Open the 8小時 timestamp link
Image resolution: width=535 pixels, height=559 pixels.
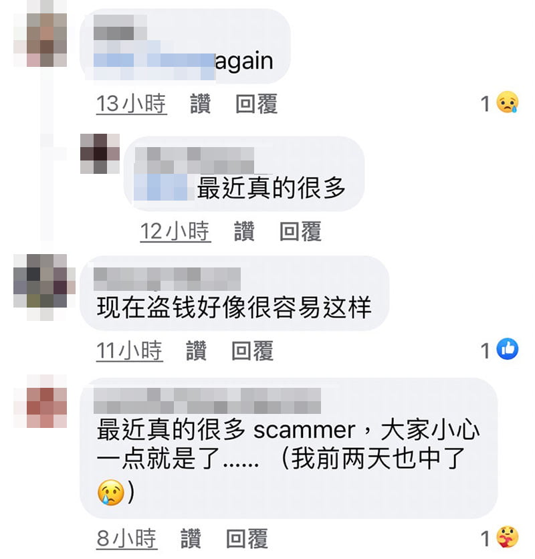click(x=126, y=538)
